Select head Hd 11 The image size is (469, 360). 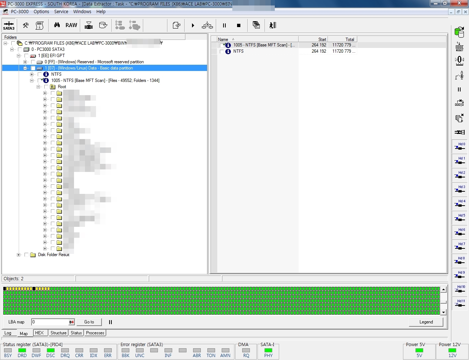pos(459,303)
